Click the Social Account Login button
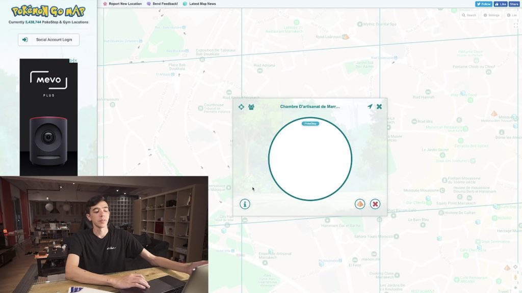The height and width of the screenshot is (293, 522). pyautogui.click(x=49, y=40)
